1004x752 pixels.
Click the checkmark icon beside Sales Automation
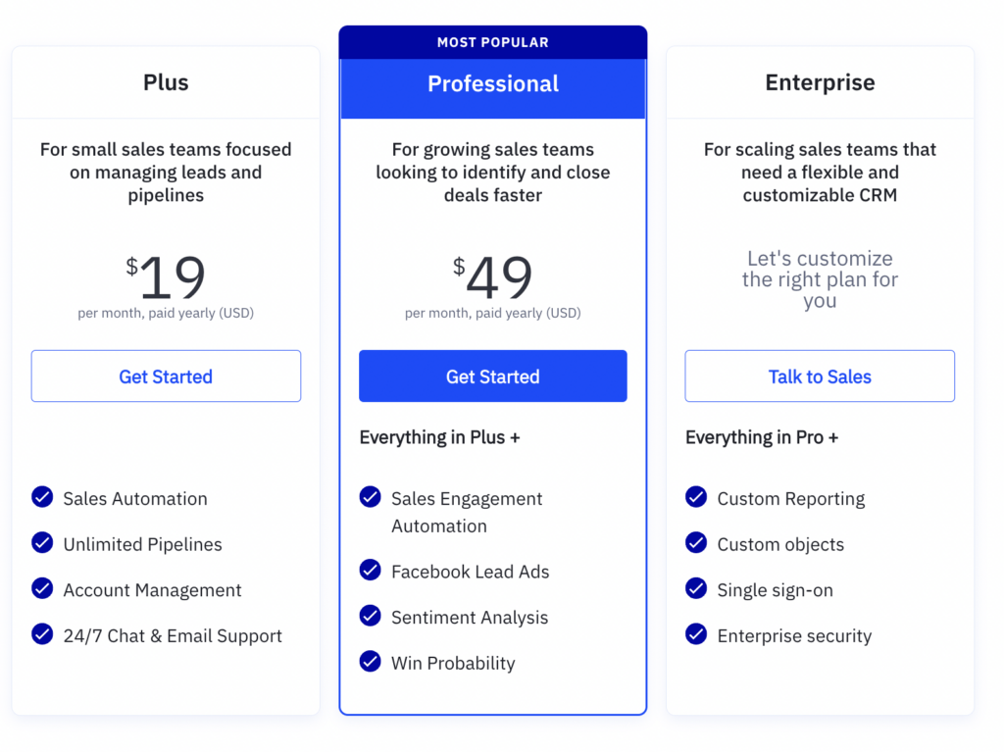click(42, 496)
